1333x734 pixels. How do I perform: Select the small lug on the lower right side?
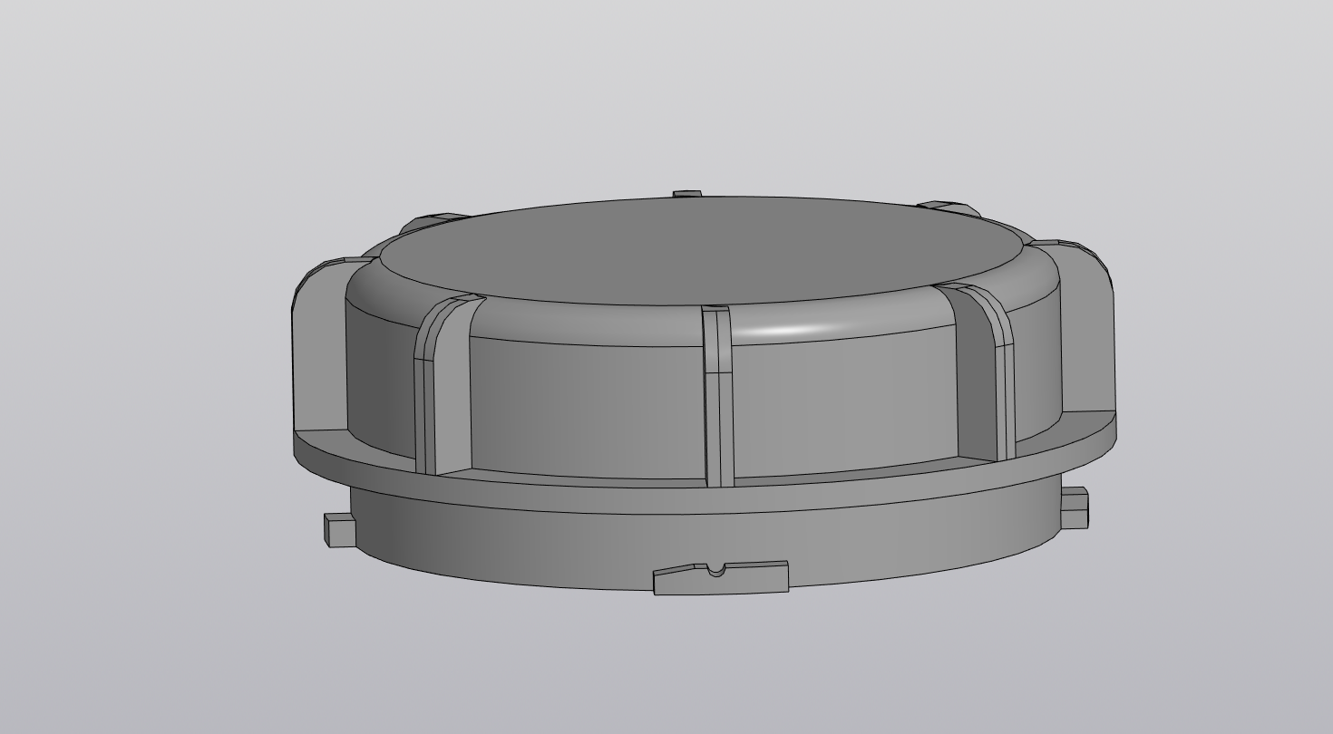pos(1074,507)
